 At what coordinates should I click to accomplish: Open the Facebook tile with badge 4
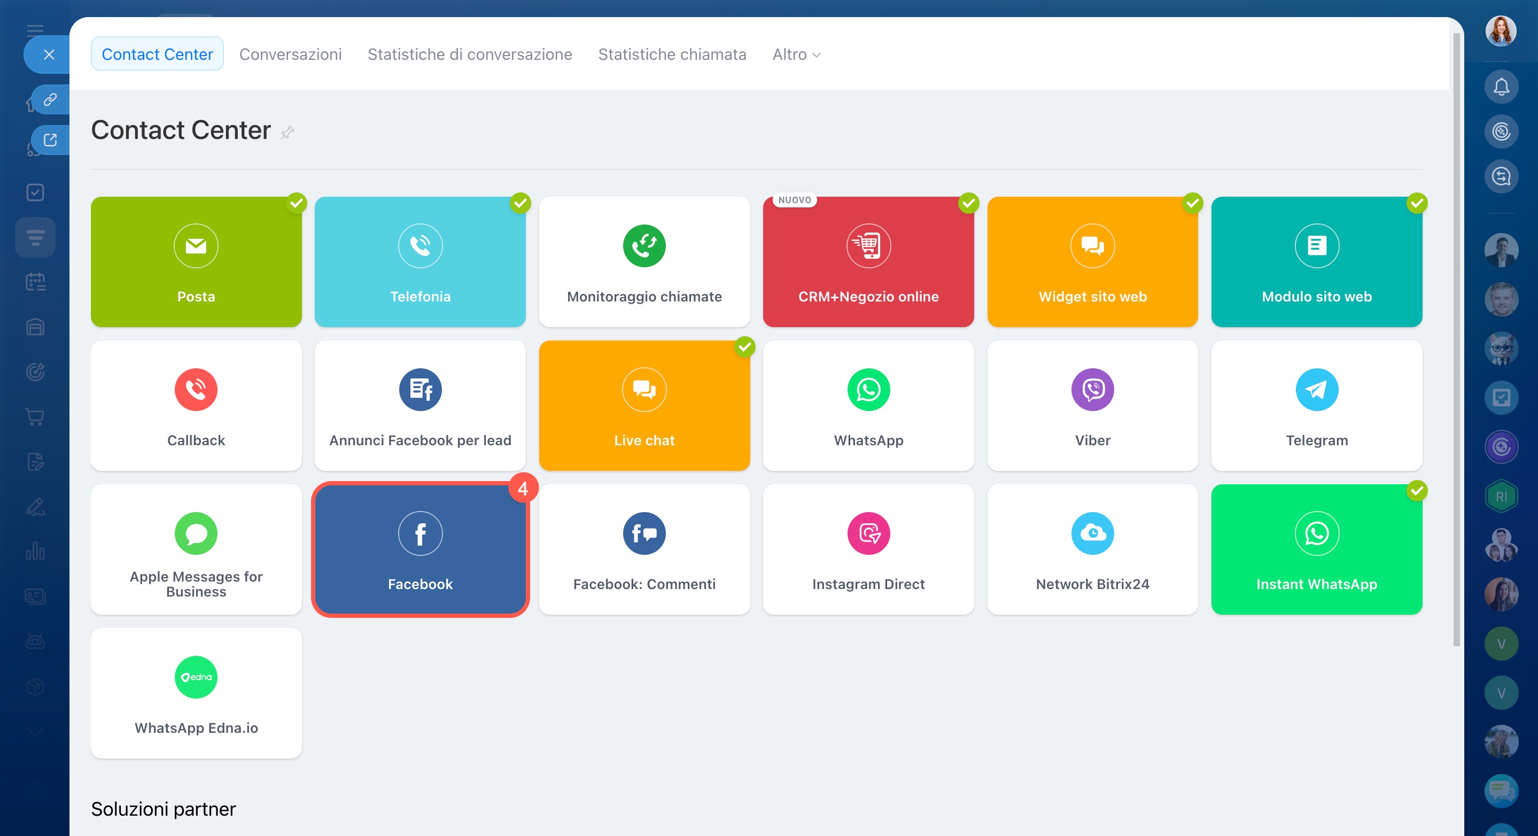click(421, 549)
